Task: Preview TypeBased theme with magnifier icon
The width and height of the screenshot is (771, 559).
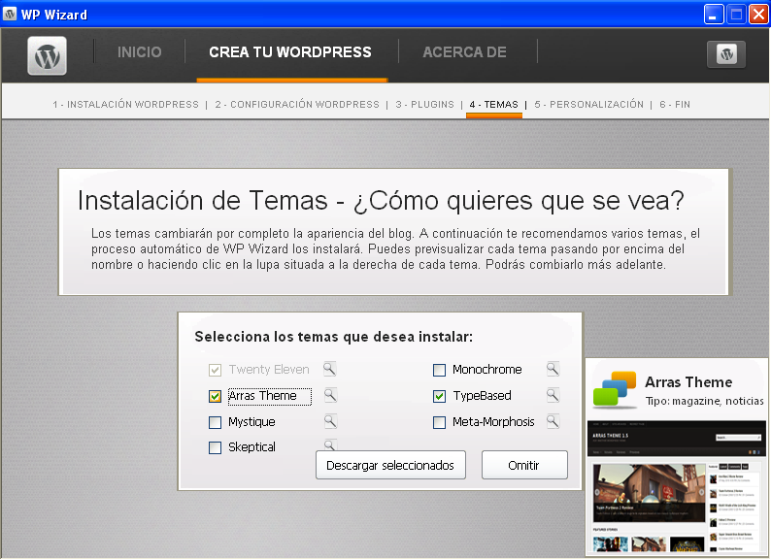Action: click(553, 395)
